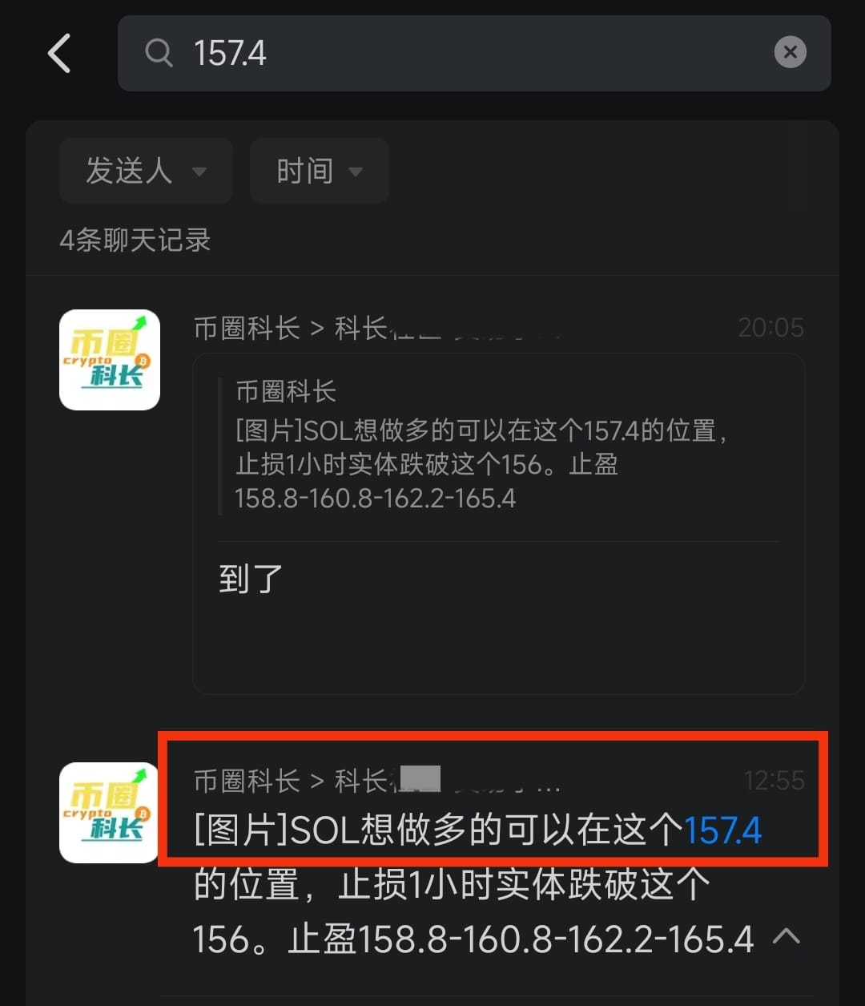The width and height of the screenshot is (865, 1006).
Task: Tap the blue highlighted 157.4 keyword
Action: tap(722, 830)
